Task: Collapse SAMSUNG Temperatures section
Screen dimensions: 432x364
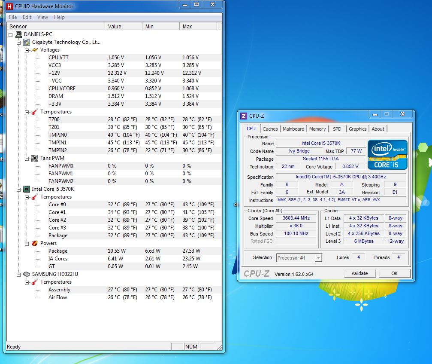Action: tap(27, 282)
